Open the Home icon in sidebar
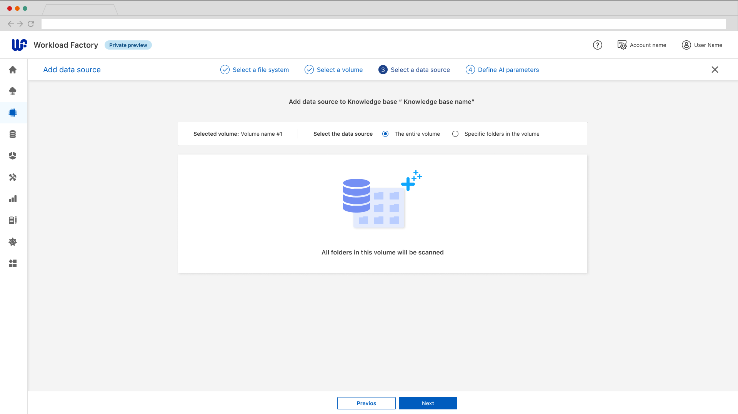This screenshot has width=738, height=414. (x=13, y=70)
